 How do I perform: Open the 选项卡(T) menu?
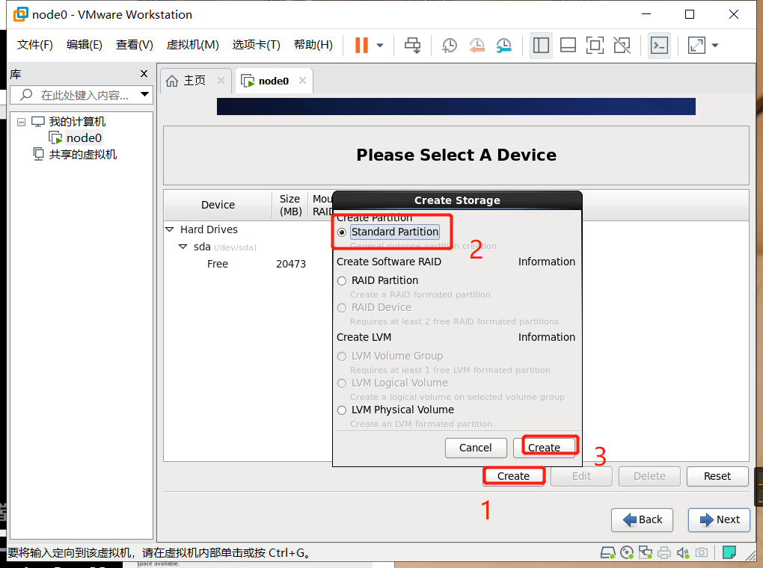tap(256, 45)
